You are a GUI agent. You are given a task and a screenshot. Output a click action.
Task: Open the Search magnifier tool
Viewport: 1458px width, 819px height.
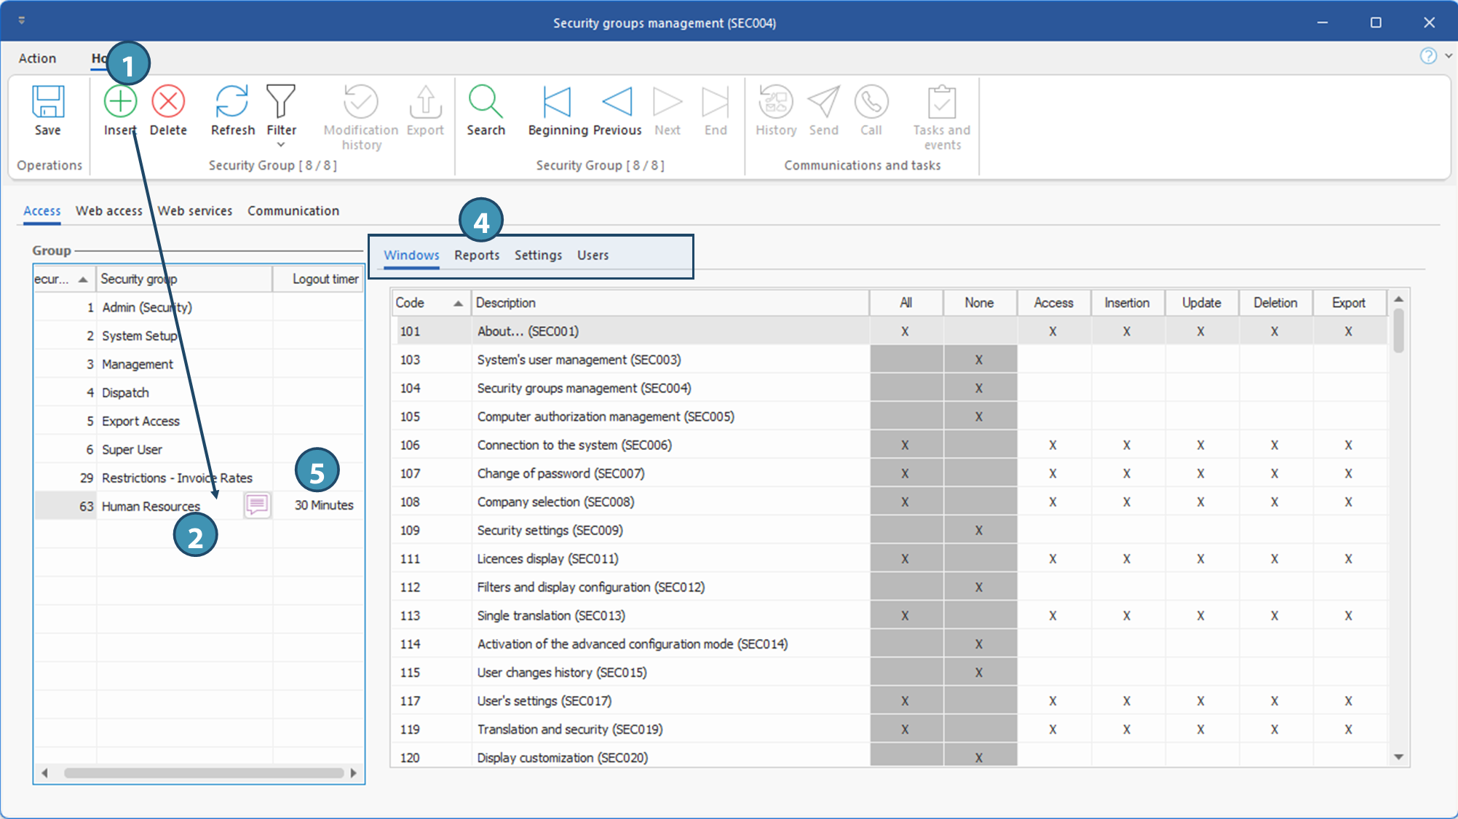(486, 102)
